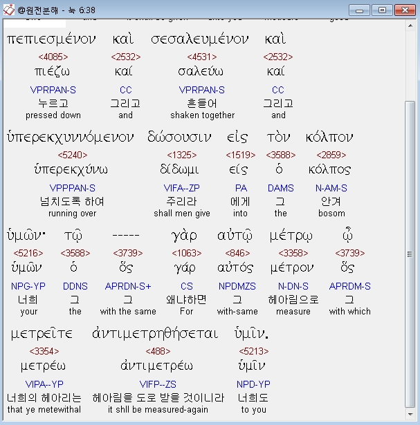The height and width of the screenshot is (425, 420).
Task: Click Strong's number <488>
Action: [158, 351]
